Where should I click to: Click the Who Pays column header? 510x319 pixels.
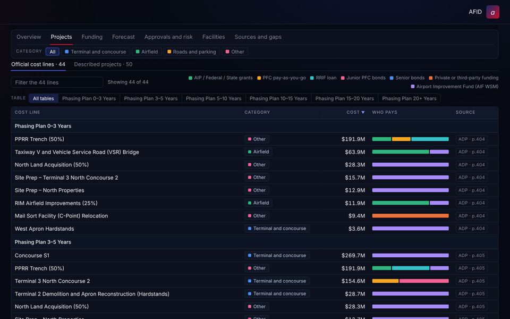click(x=385, y=112)
